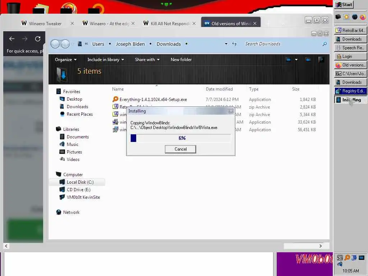Click the 10:05 AM clock
368x276 pixels.
pyautogui.click(x=350, y=271)
